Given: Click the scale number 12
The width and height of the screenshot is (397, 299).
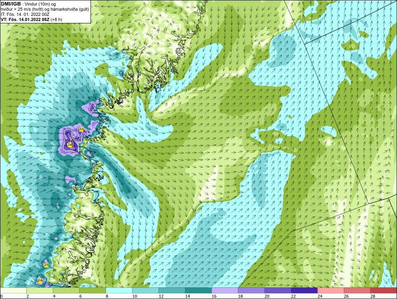Looking at the screenshot, I should point(161,296).
